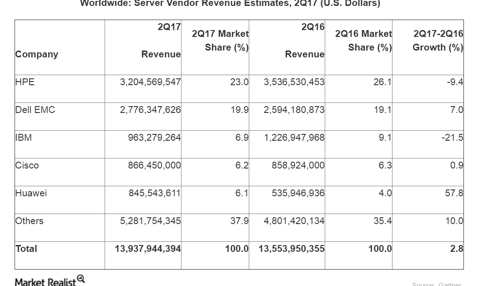This screenshot has height=286, width=478.
Task: Click total 2Q16 revenue 13,553,950,355
Action: [292, 249]
